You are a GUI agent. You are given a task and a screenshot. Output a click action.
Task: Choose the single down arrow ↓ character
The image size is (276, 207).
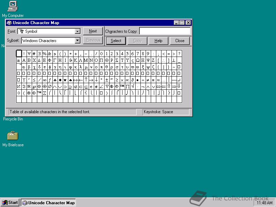(x=97, y=80)
